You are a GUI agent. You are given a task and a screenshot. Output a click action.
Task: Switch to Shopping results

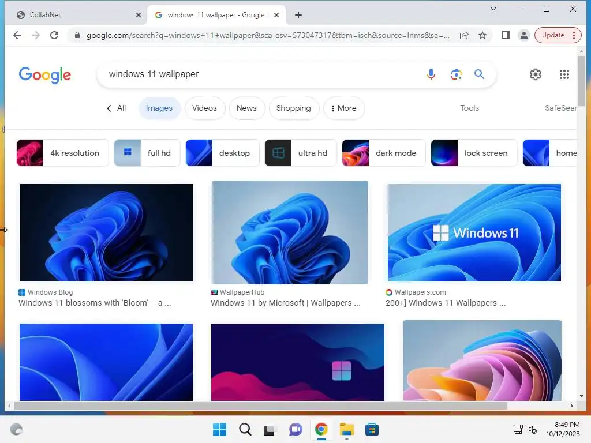[x=294, y=108]
